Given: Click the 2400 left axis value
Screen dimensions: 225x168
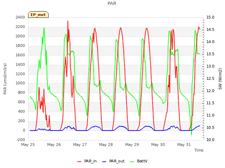Looking at the screenshot, I should (x=20, y=17).
